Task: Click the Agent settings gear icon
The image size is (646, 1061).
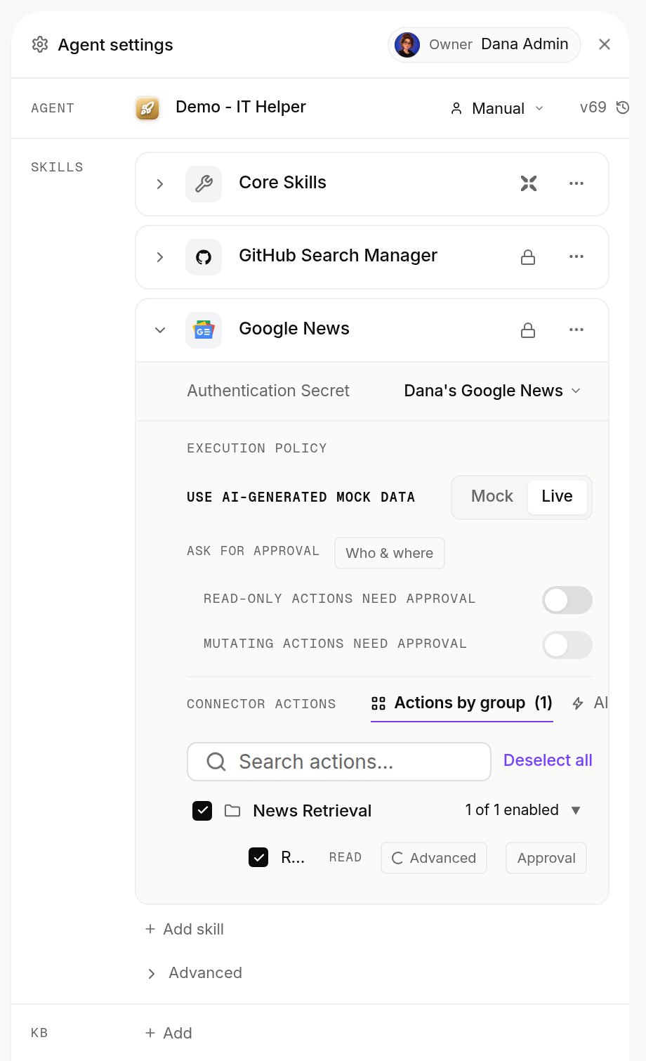Action: (40, 45)
